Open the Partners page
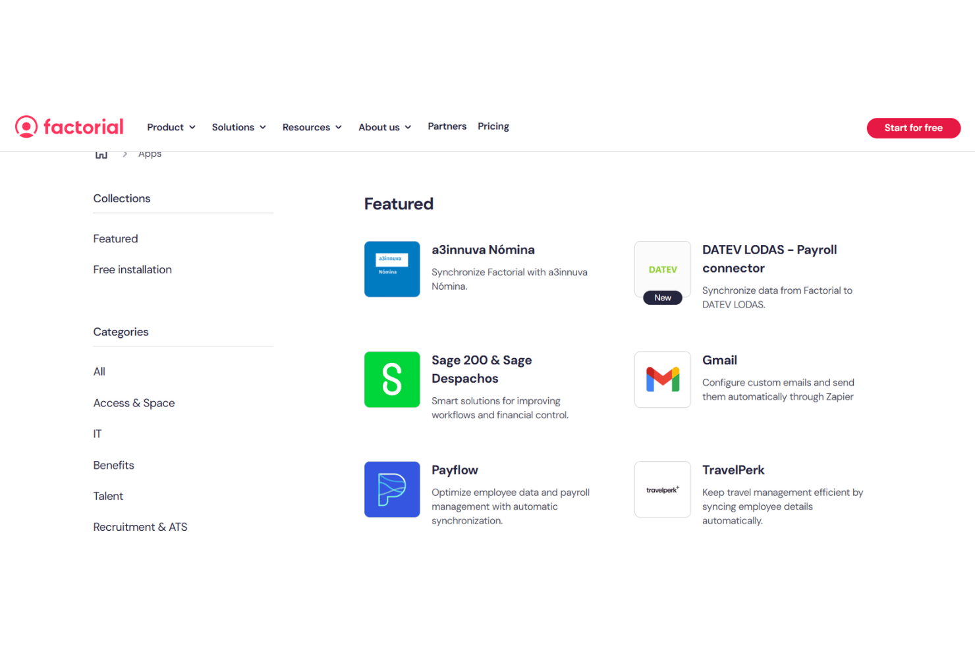 (447, 126)
